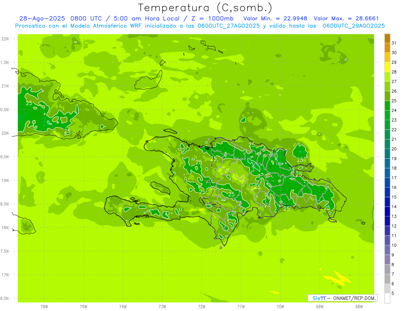Click the colorbar label '31'
Viewport: 403px width, 311px height.
[394, 43]
